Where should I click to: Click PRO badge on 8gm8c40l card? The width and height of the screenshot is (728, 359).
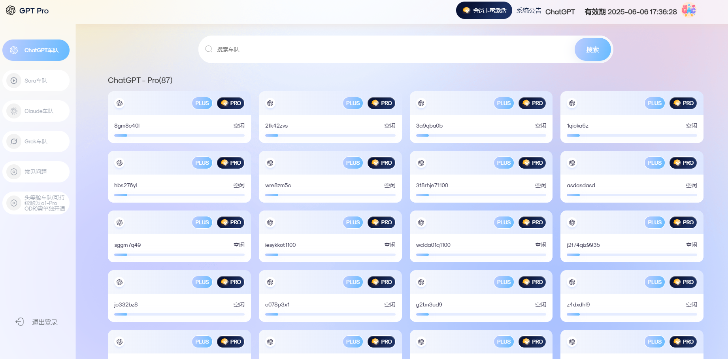click(231, 103)
